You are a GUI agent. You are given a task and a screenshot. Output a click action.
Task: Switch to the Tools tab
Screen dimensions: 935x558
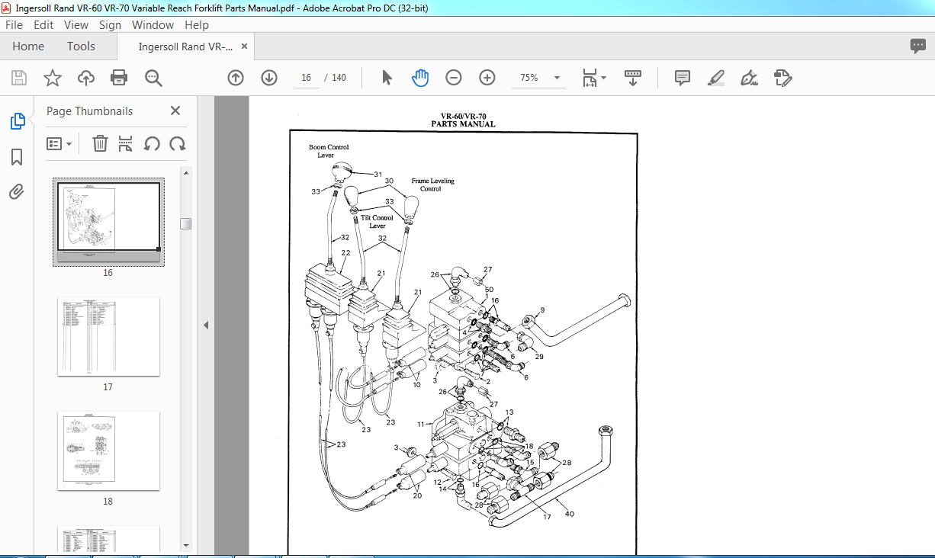[x=81, y=46]
